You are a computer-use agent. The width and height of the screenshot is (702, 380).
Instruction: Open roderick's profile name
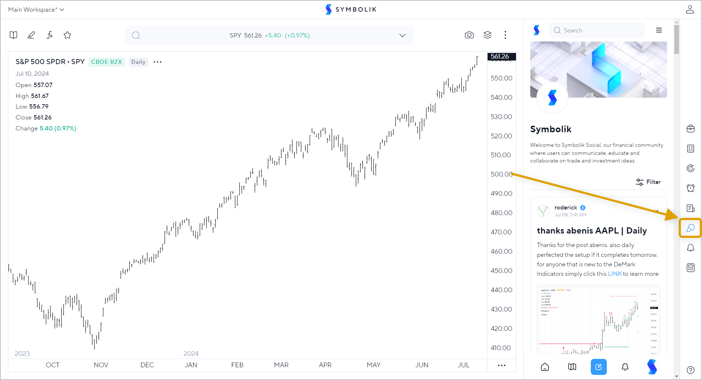(566, 207)
